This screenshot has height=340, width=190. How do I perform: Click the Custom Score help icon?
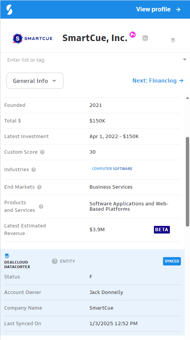[x=43, y=152]
